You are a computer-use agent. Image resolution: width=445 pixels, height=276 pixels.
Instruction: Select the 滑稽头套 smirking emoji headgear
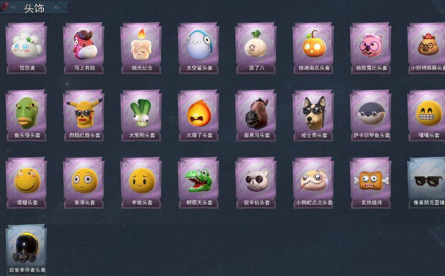[26, 183]
